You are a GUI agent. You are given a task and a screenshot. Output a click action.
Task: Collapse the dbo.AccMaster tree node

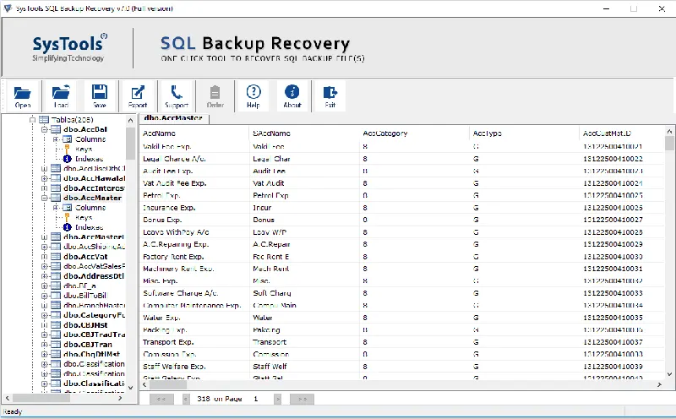(44, 198)
